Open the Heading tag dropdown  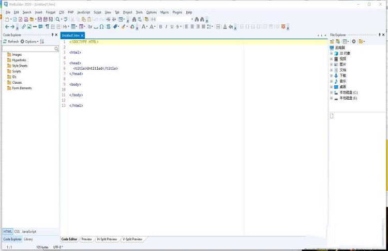pos(66,27)
